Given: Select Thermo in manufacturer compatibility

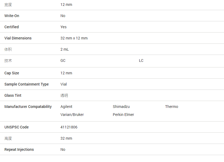Looking at the screenshot, I should 171,107.
